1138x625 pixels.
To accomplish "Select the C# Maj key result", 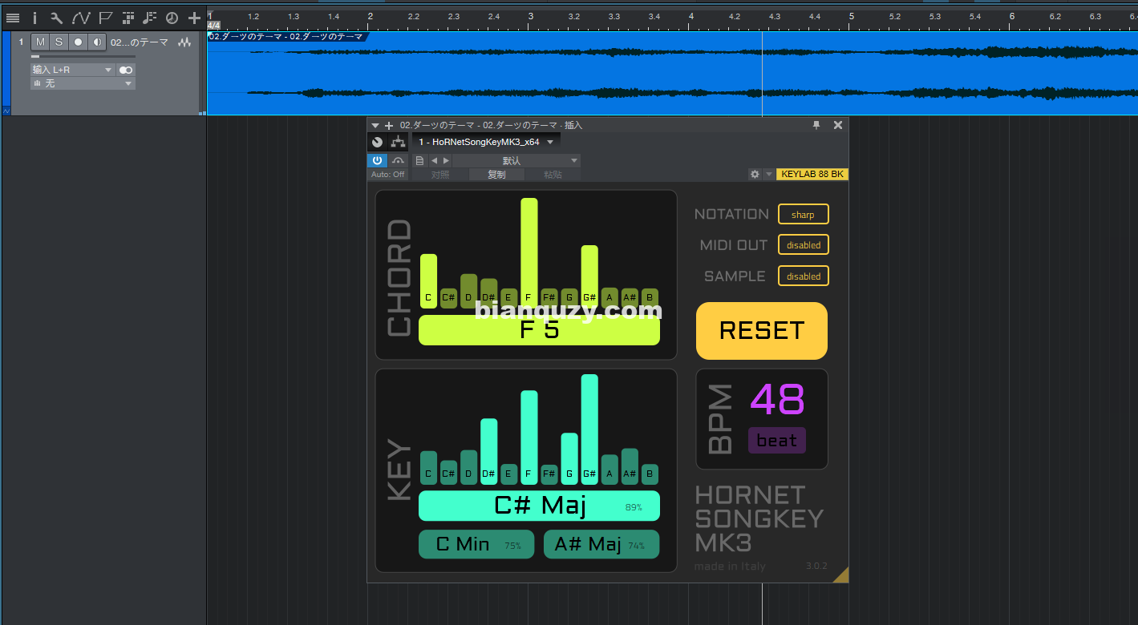I will [x=539, y=506].
